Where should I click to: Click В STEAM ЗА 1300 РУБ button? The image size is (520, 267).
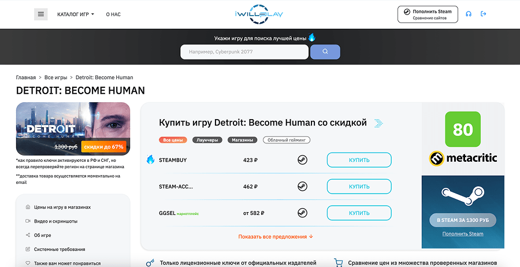(463, 220)
